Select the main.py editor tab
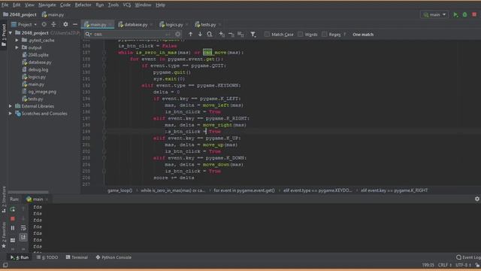 click(x=98, y=25)
